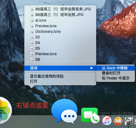This screenshot has height=128, width=136.
Task: Open recent item 02
Action: click(60, 37)
